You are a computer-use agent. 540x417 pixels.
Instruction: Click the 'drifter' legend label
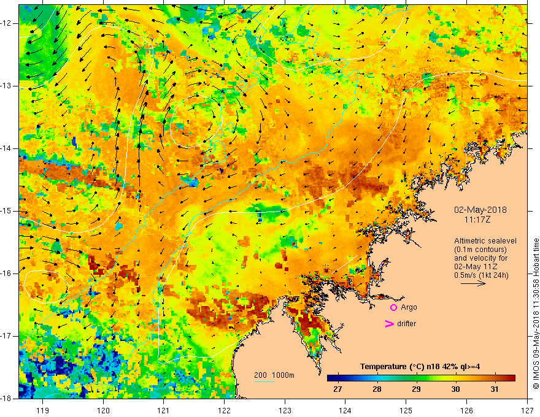406,324
